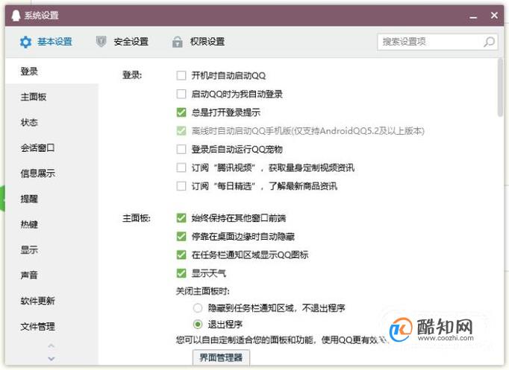Click the sidebar up chevron arrow
Screen dimensions: 509x370
coord(51,345)
